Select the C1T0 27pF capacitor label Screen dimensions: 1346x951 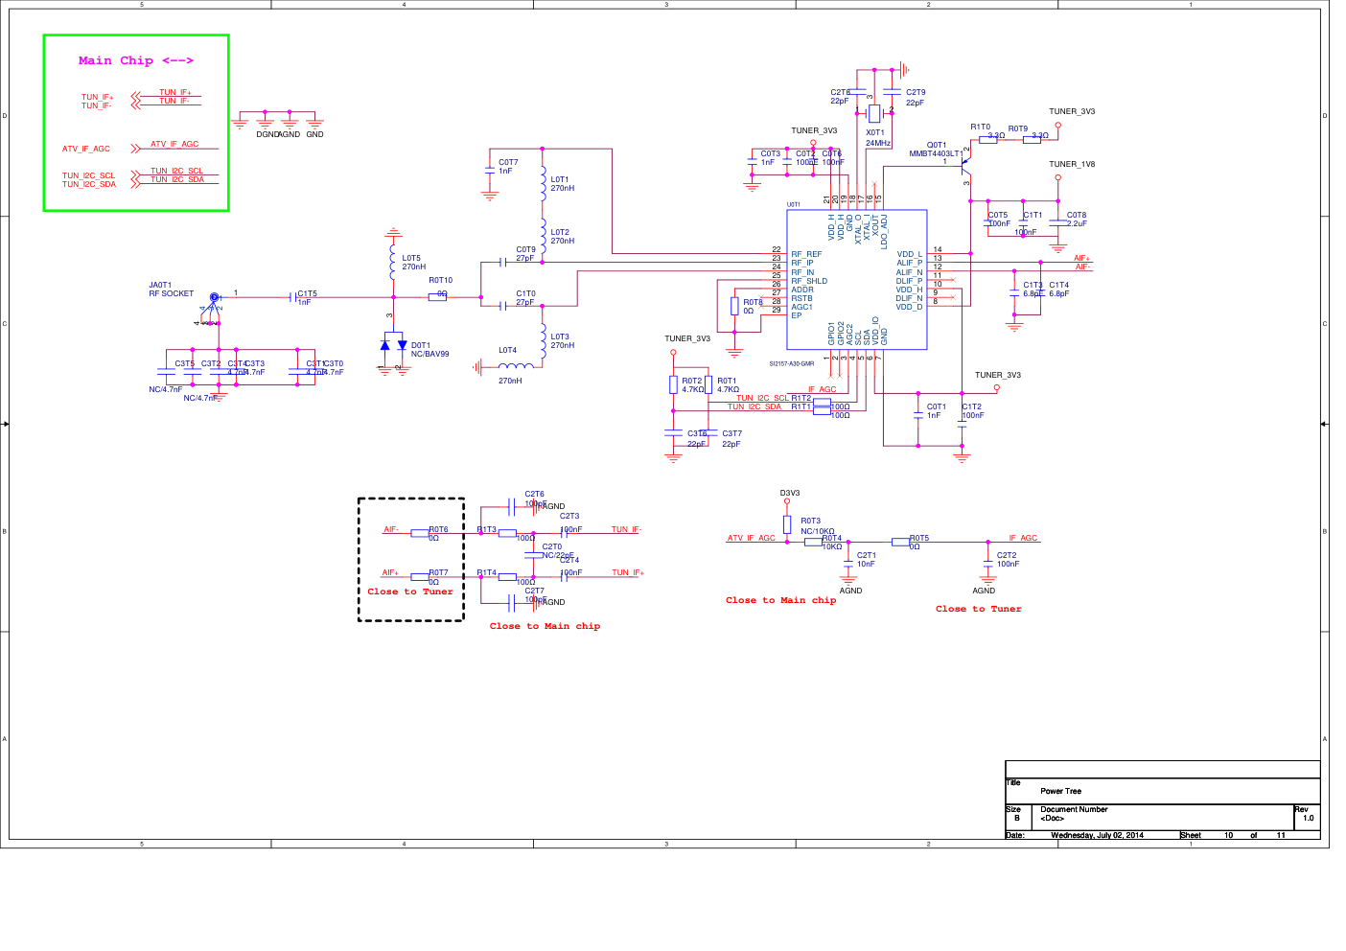pyautogui.click(x=525, y=298)
